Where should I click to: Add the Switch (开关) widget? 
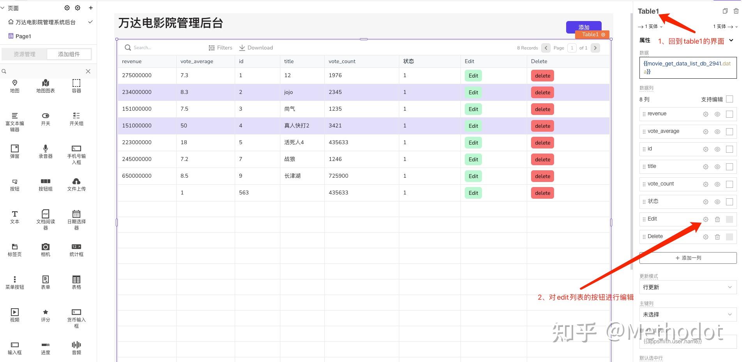click(x=46, y=119)
